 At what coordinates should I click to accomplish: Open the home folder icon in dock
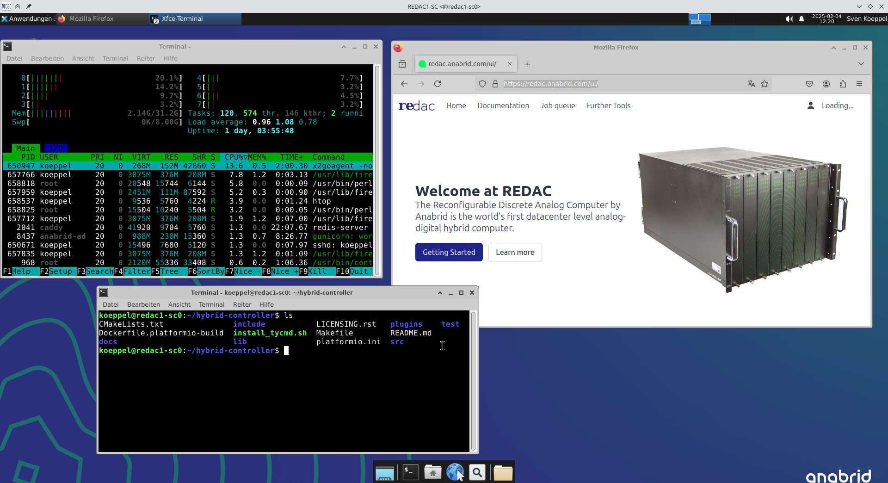coord(433,472)
